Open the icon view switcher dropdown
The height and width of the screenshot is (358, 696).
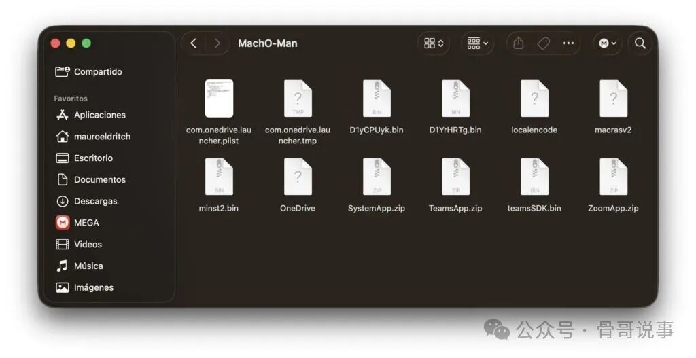click(434, 43)
